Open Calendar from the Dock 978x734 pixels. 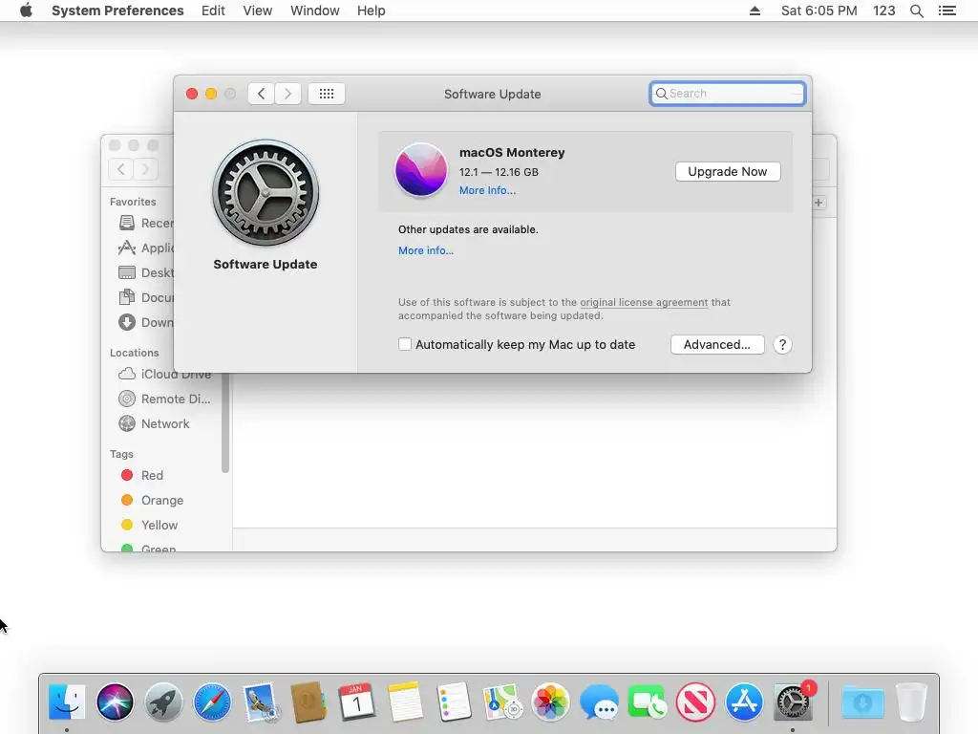[x=357, y=702]
